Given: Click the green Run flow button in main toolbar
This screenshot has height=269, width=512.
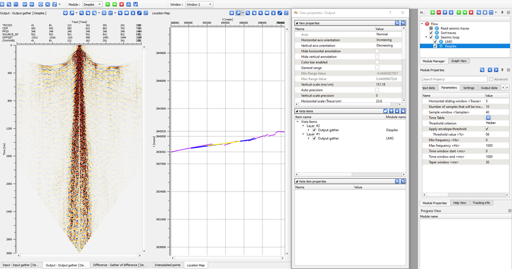Looking at the screenshot, I should point(107,4).
